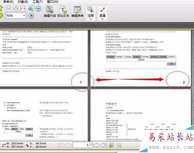Click the cursor position crosshair icon

pyautogui.click(x=27, y=145)
